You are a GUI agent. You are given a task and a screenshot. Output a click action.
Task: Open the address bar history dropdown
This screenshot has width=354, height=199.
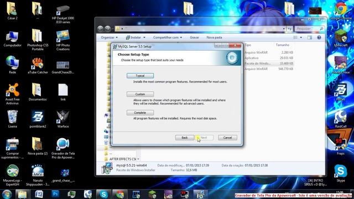click(284, 29)
